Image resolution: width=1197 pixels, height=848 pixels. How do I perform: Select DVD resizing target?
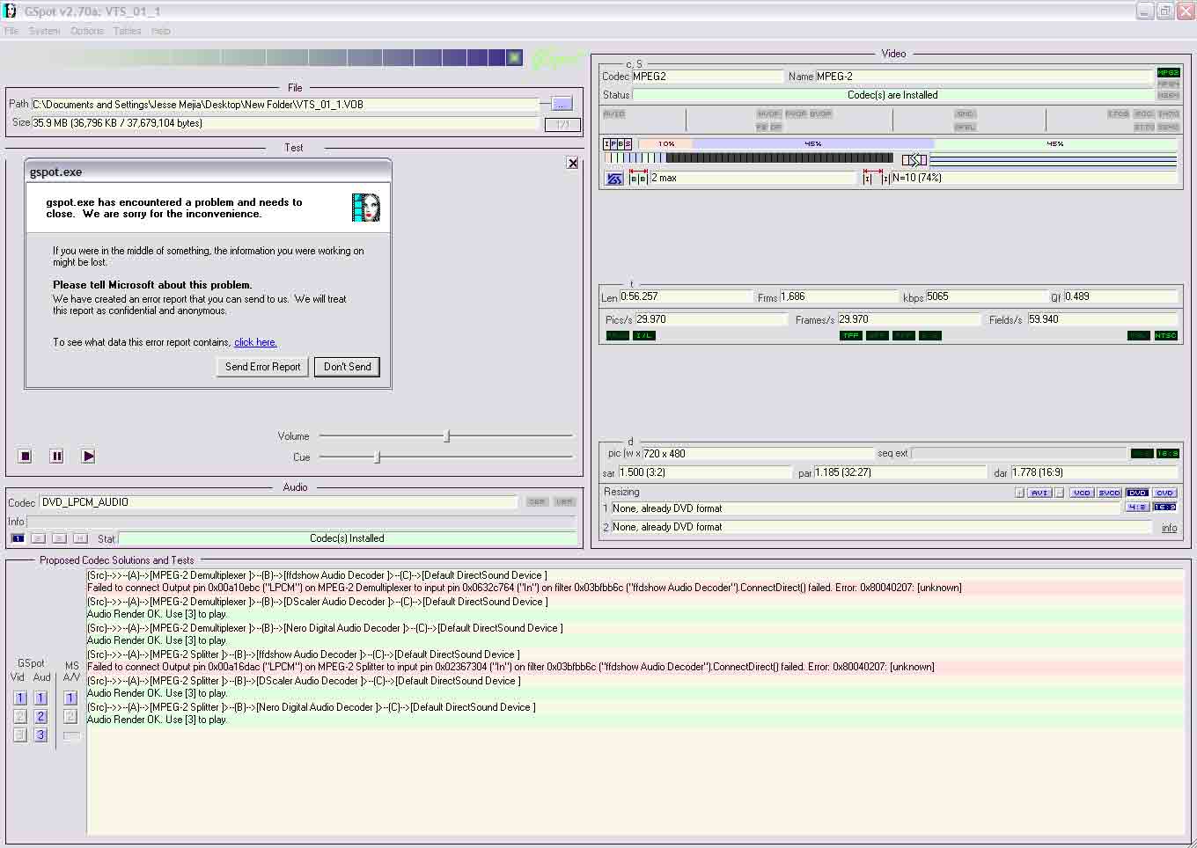(x=1137, y=493)
